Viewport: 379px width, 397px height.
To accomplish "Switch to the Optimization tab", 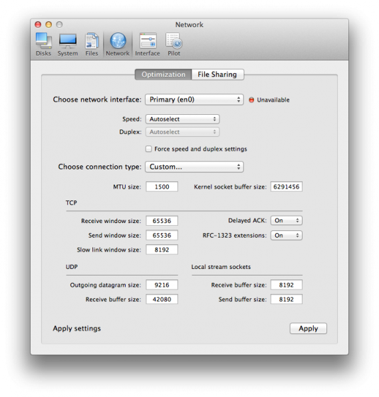I will click(164, 74).
